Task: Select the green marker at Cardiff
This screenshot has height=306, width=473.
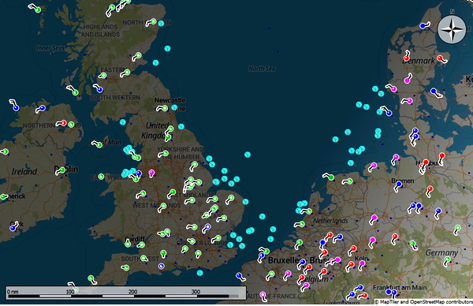Action: pyautogui.click(x=128, y=244)
